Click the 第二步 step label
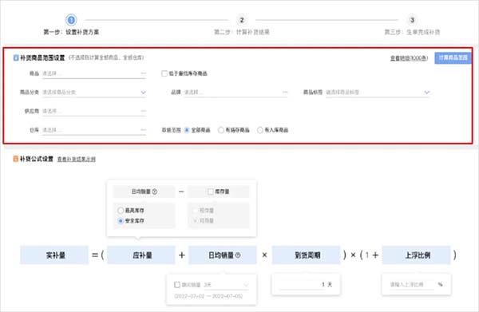This screenshot has width=479, height=312. [242, 32]
